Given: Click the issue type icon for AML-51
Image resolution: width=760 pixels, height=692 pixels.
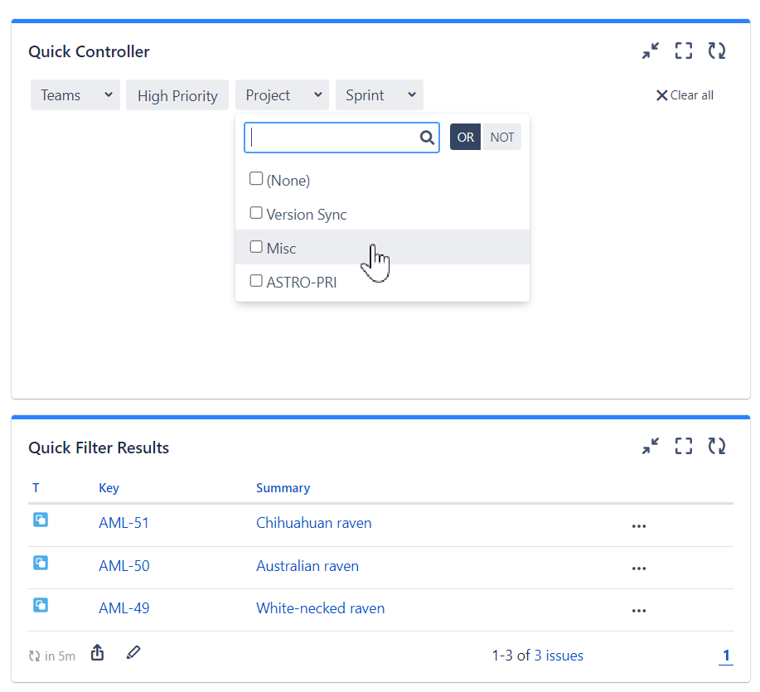Looking at the screenshot, I should coord(41,520).
